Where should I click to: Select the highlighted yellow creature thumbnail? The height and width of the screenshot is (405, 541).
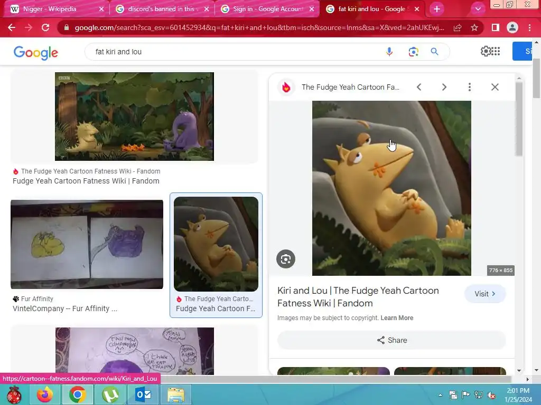click(x=216, y=244)
